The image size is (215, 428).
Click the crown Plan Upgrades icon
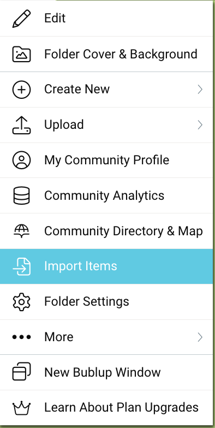(x=22, y=407)
